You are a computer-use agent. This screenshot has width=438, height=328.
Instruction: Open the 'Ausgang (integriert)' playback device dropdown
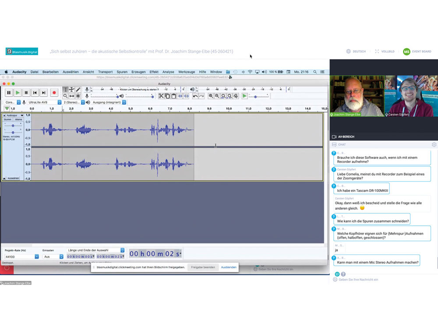point(109,102)
